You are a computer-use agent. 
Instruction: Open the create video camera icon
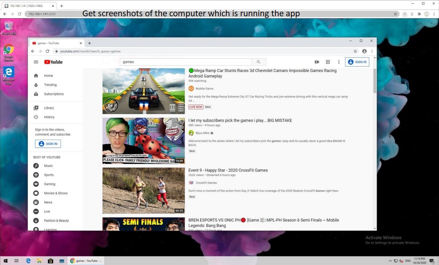[317, 62]
